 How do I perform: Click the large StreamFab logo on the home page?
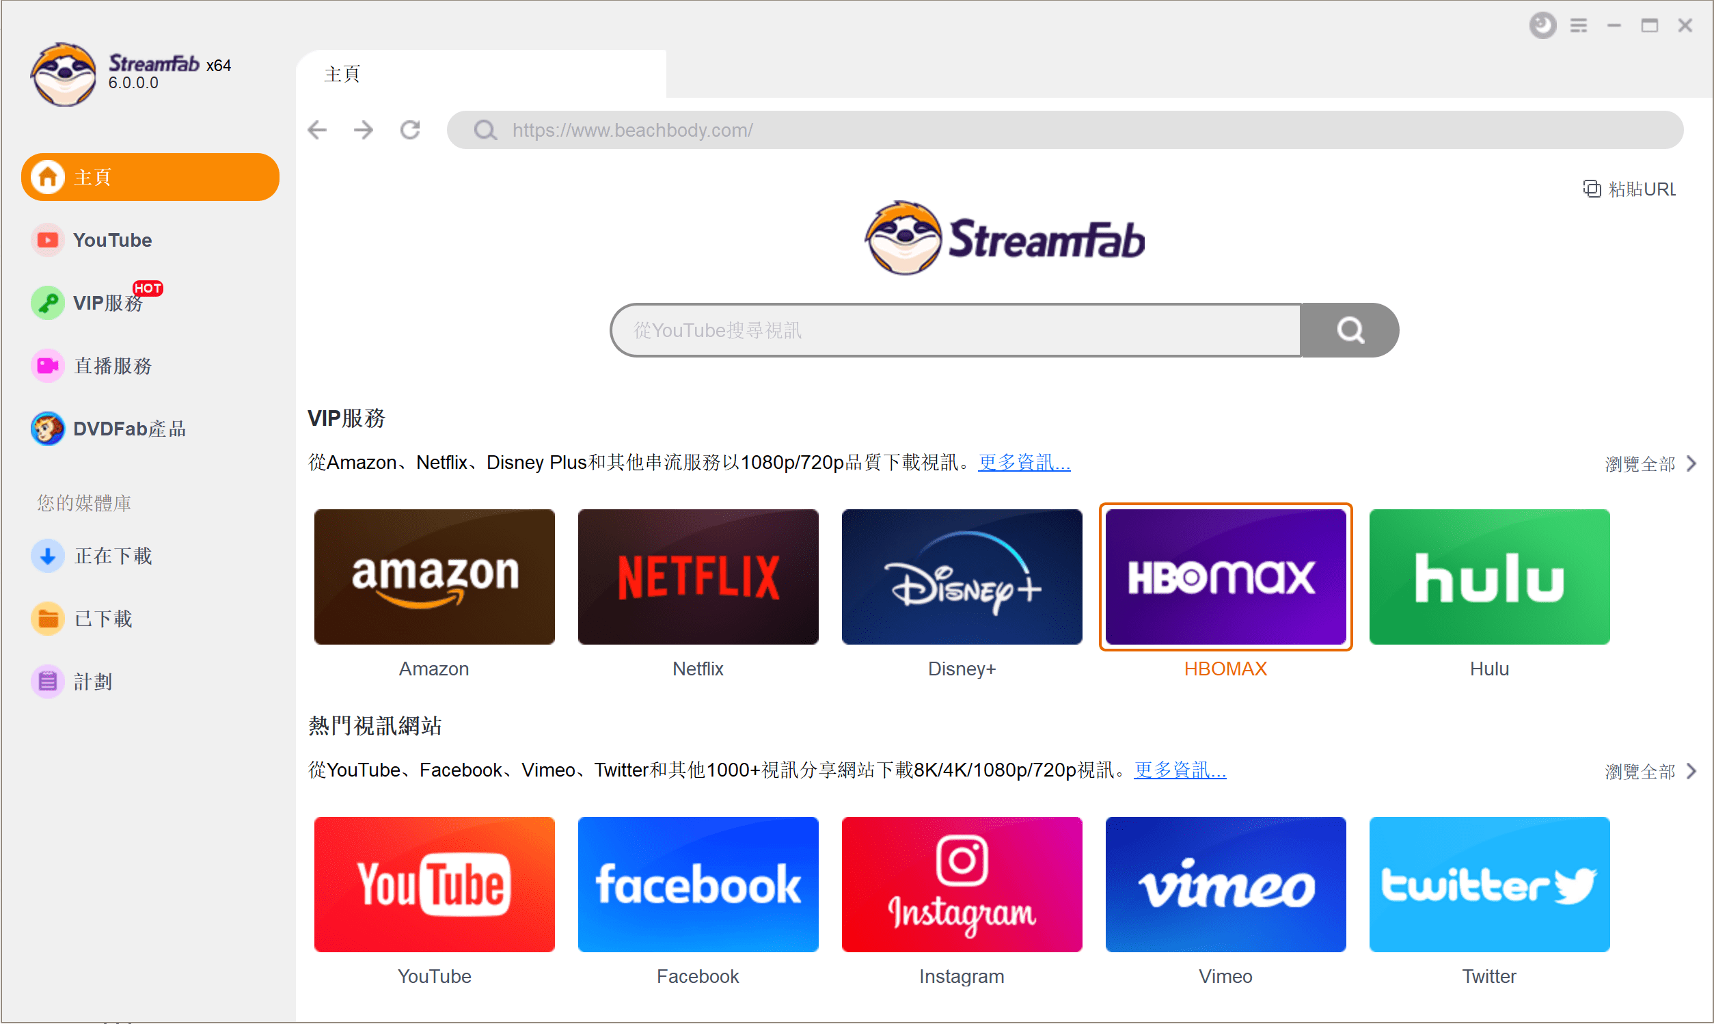point(1004,238)
